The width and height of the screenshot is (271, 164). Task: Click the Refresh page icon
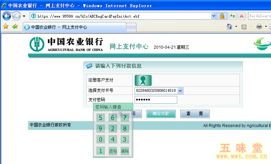(x=233, y=16)
